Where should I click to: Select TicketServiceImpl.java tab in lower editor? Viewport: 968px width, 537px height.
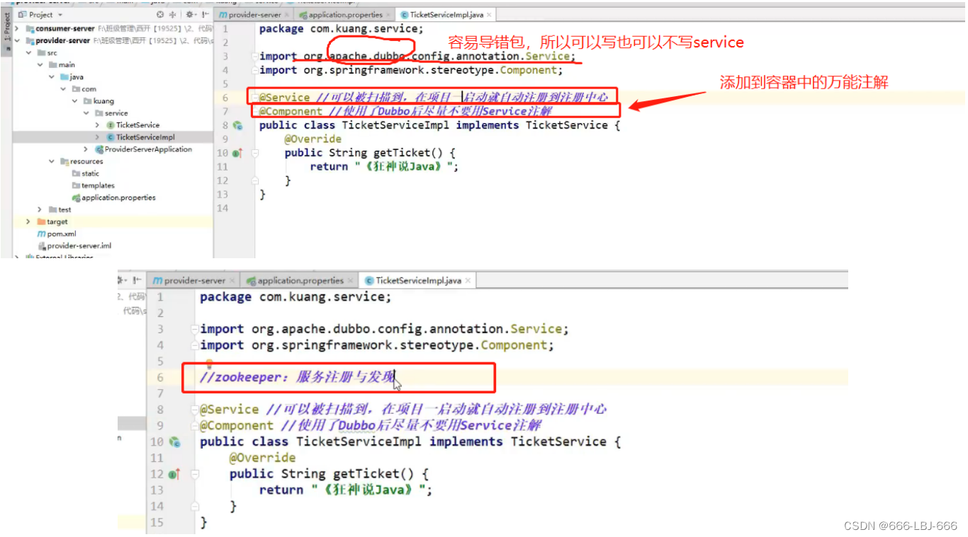[x=418, y=280]
